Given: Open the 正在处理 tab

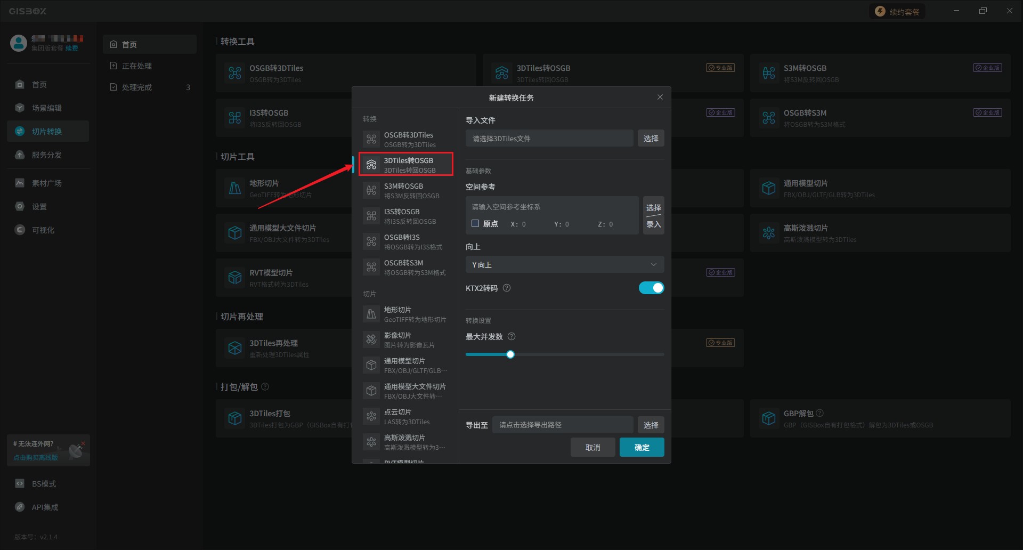Looking at the screenshot, I should [x=137, y=66].
